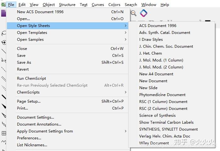Select RSC (1 Column) Document style sheet
The image size is (220, 151).
click(163, 102)
